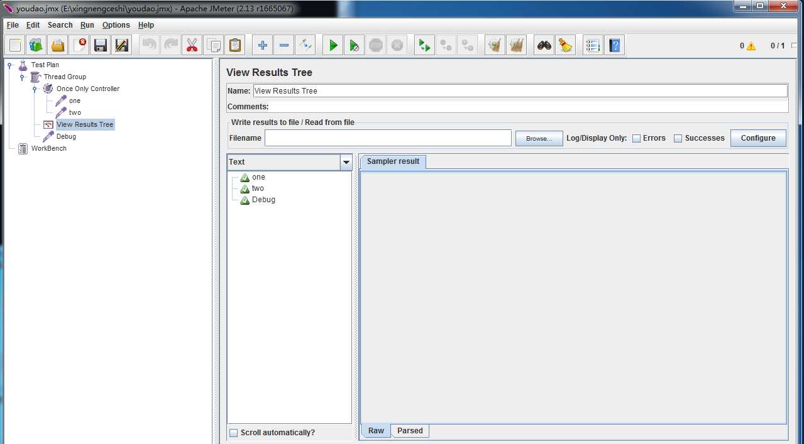Click the Name input field
Screen dimensions: 804x444
(520, 91)
